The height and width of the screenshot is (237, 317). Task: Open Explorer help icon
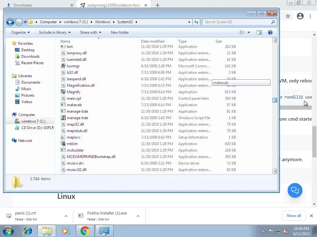(270, 32)
